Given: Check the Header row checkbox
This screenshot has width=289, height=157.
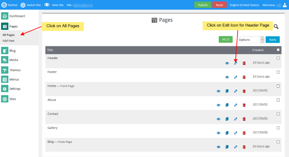Looking at the screenshot, I should tap(278, 58).
